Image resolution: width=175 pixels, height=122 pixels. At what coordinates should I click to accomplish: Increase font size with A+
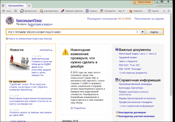click(169, 11)
